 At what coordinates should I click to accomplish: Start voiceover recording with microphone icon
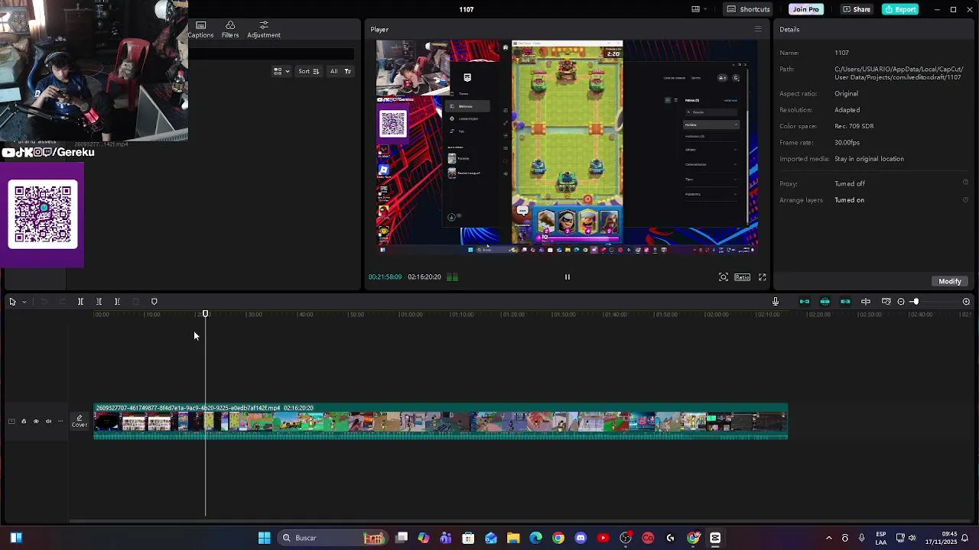click(x=775, y=302)
